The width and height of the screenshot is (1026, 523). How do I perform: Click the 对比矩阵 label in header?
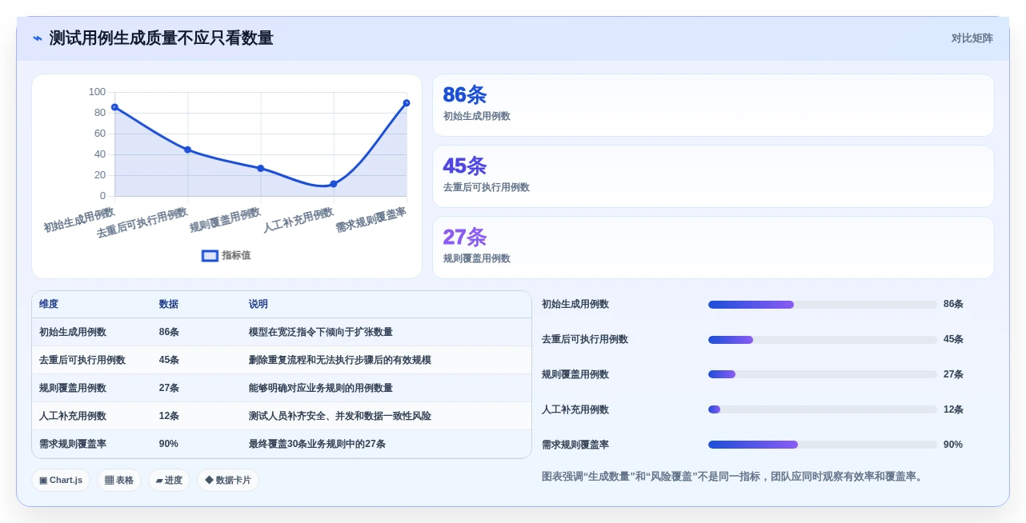(972, 38)
